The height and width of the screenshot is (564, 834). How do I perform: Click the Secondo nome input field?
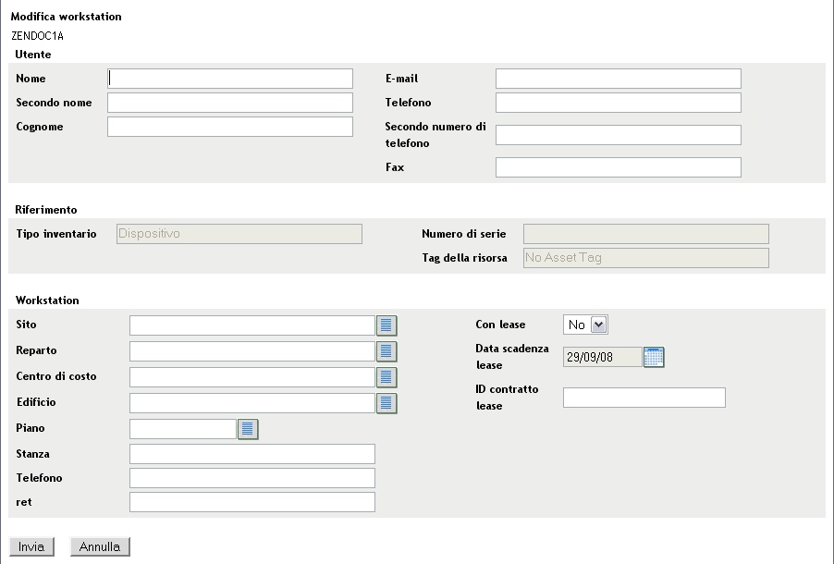(230, 102)
